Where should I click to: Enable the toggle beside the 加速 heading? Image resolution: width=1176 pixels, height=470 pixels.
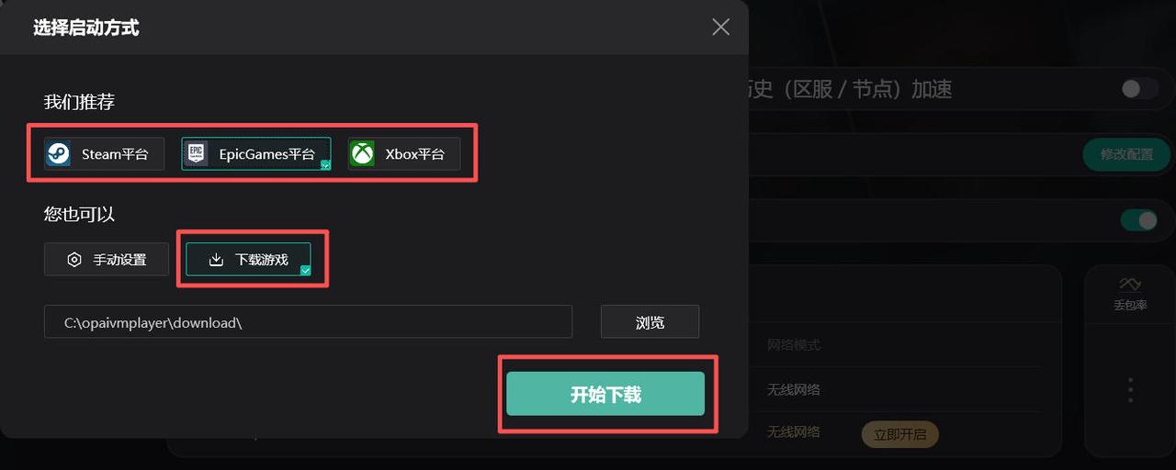coord(1139,89)
